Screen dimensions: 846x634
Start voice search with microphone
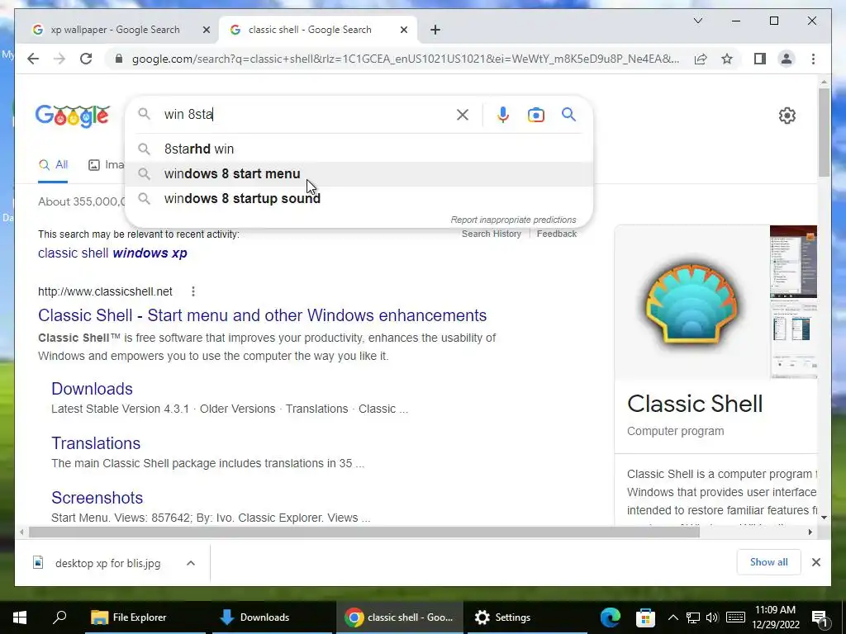pos(503,114)
